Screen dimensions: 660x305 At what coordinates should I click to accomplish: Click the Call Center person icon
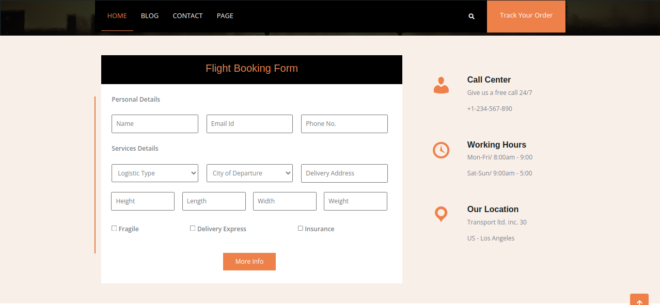(x=441, y=85)
